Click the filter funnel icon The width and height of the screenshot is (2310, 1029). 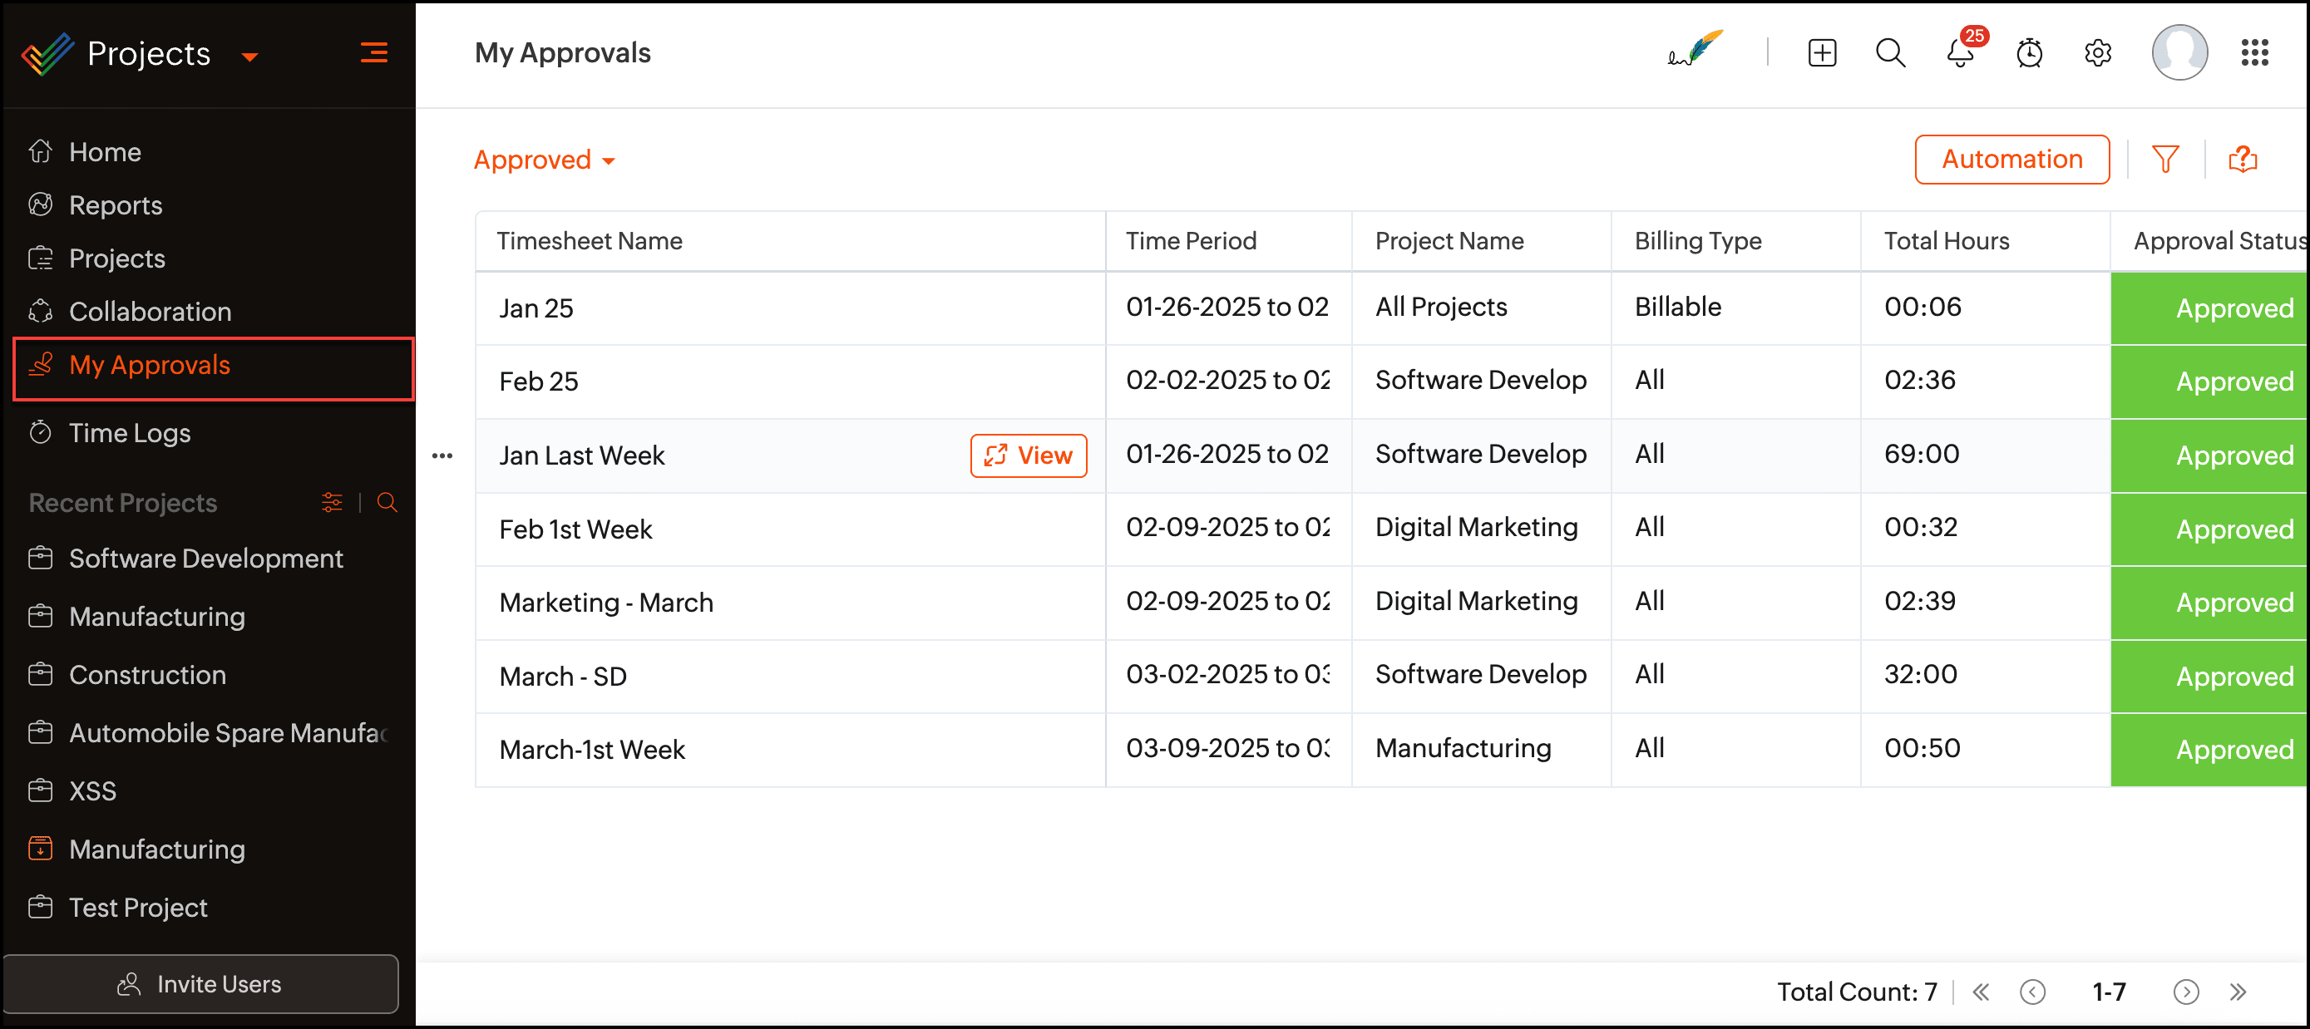(2164, 160)
